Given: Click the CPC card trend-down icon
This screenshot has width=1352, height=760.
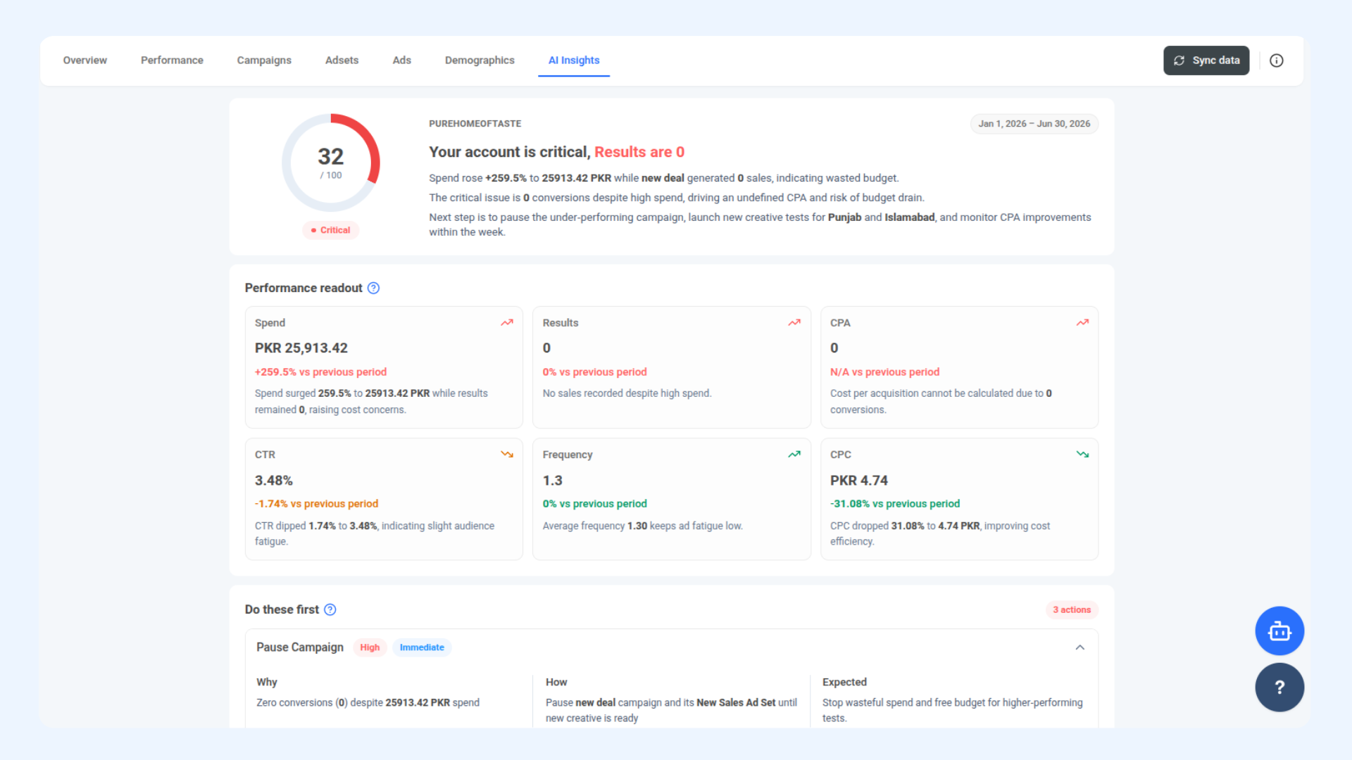Looking at the screenshot, I should tap(1082, 455).
